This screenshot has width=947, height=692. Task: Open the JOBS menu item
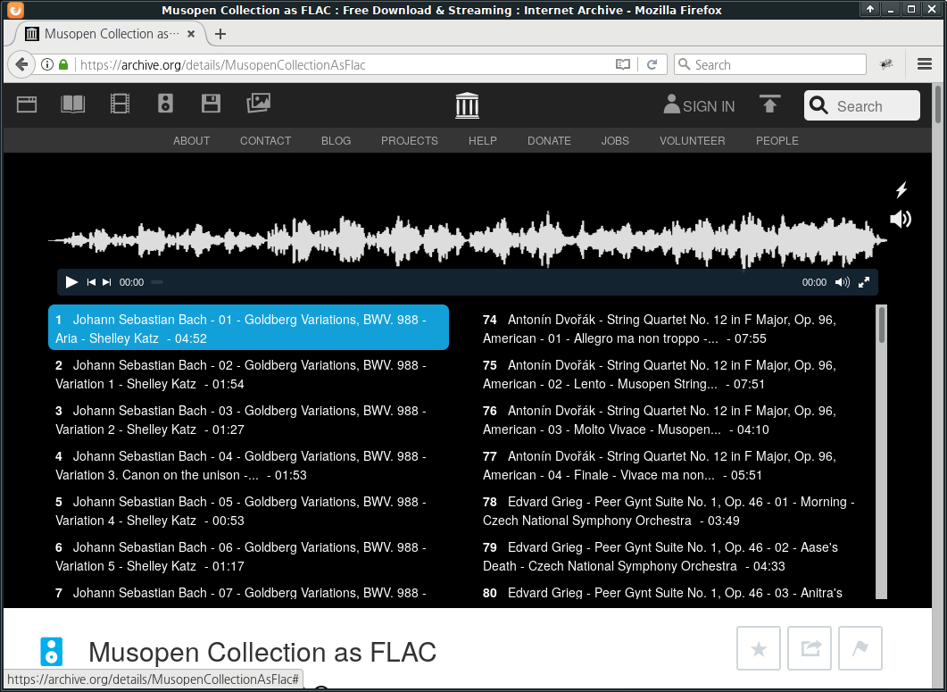(615, 141)
